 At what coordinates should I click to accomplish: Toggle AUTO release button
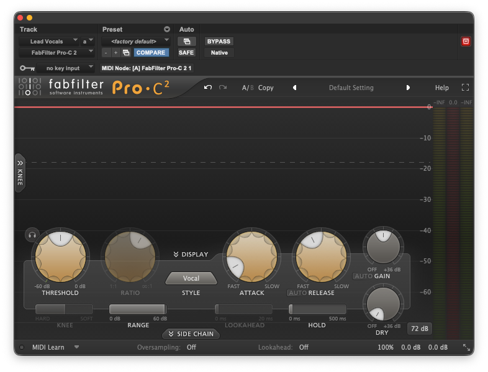(298, 293)
